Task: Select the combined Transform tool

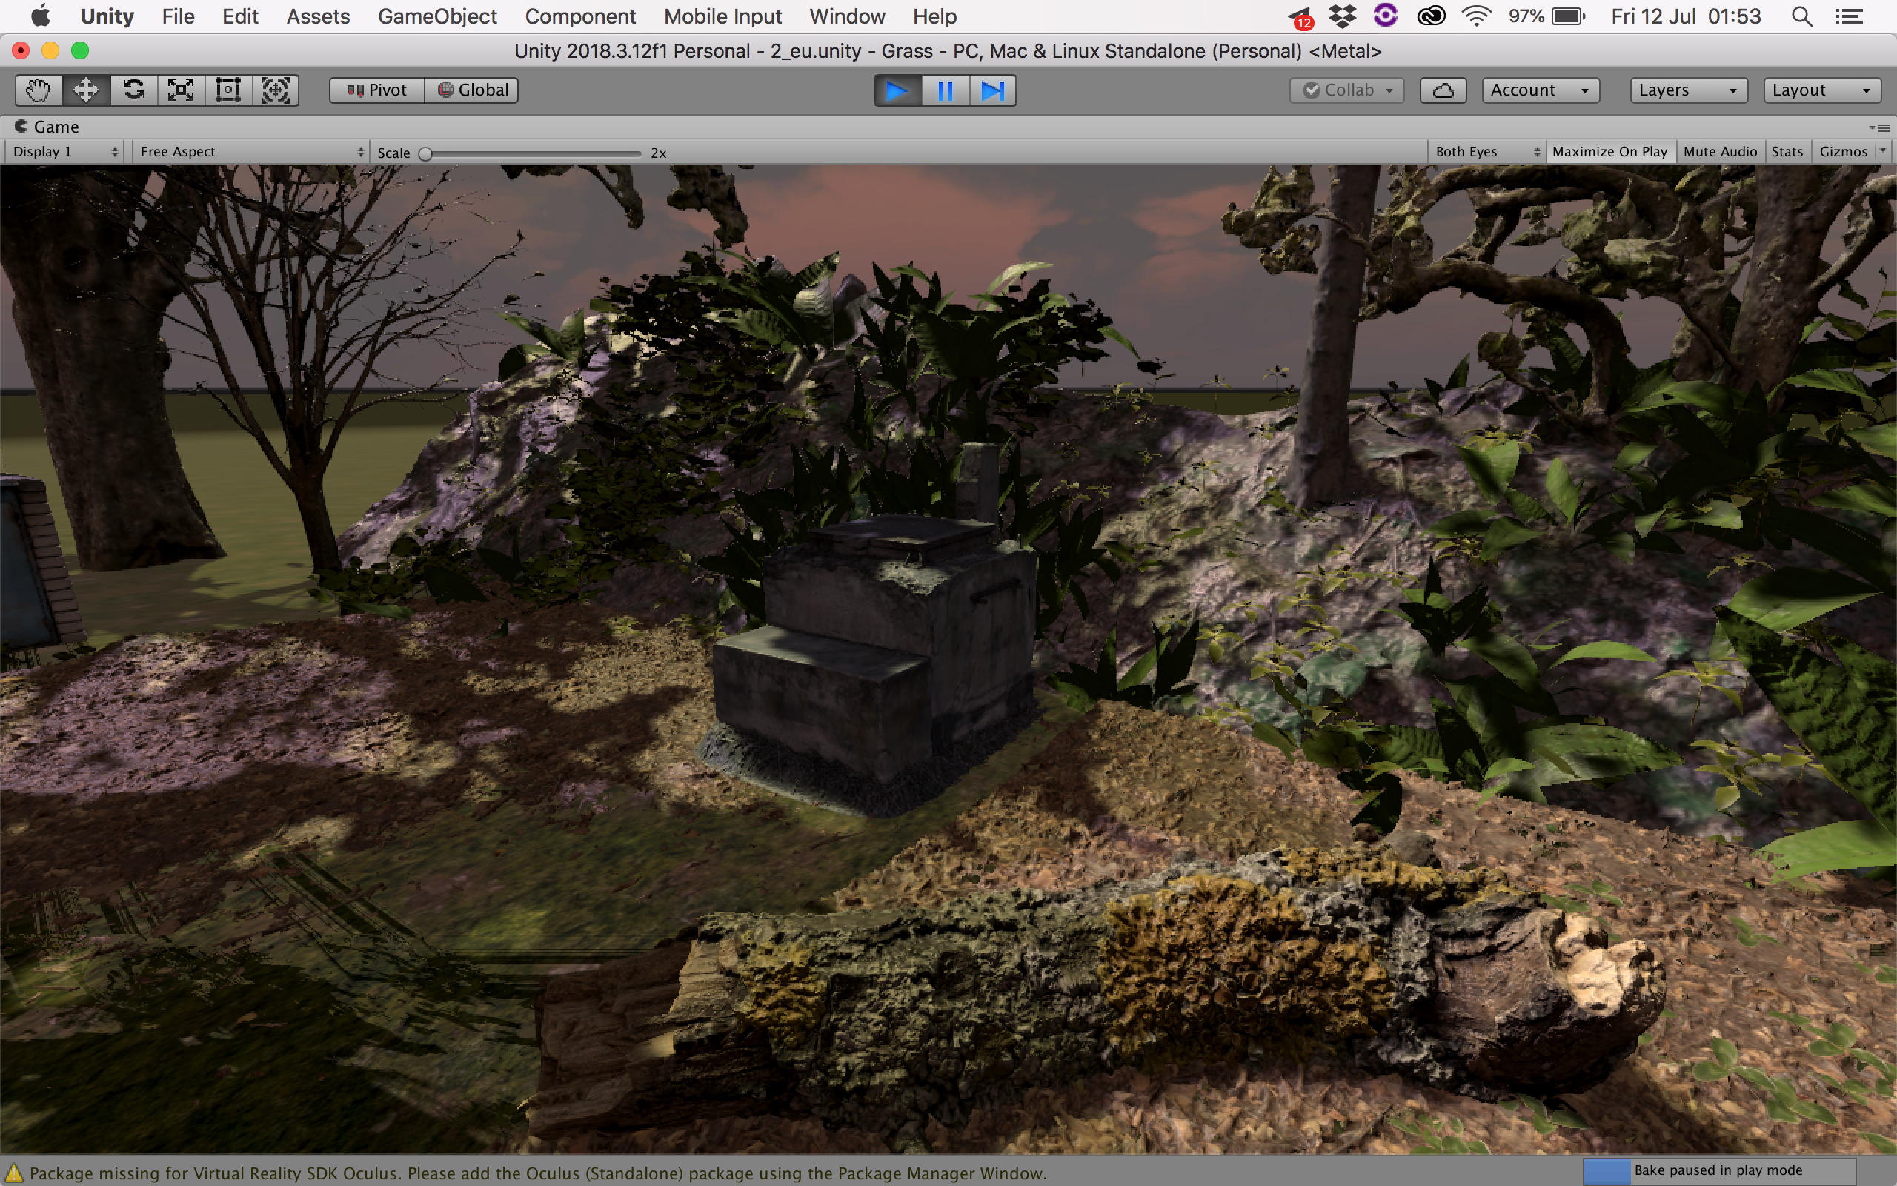Action: point(275,90)
